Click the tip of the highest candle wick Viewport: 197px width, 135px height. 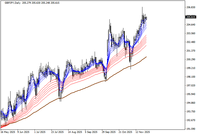[142, 7]
